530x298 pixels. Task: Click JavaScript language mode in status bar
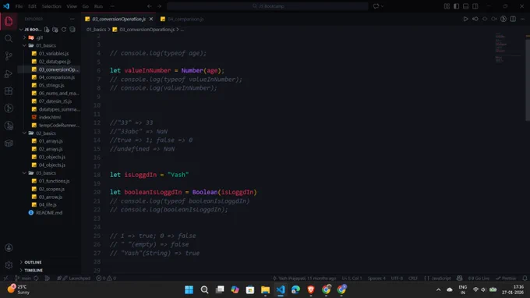[x=441, y=278]
